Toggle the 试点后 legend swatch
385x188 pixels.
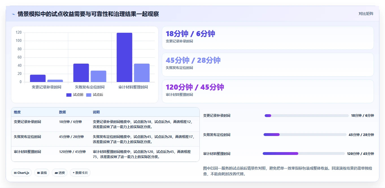(x=89, y=95)
